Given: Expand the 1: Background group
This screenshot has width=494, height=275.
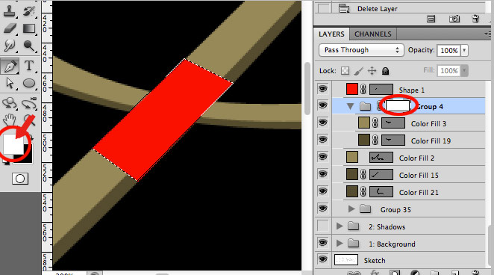Looking at the screenshot, I should [x=340, y=243].
